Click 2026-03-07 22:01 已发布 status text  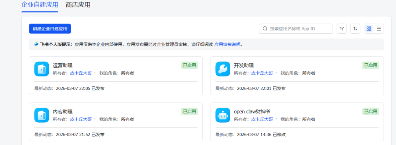(x=261, y=89)
